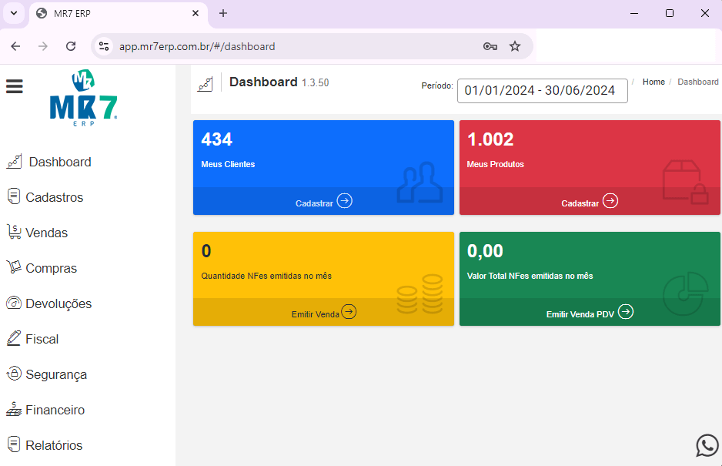722x466 pixels.
Task: Expand the Devoluções menu
Action: pos(58,303)
